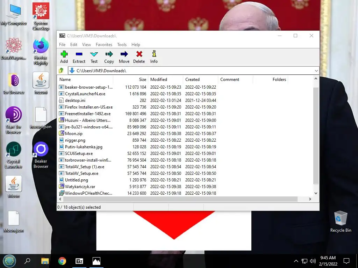Click the horizontal scrollbar left arrow

click(x=60, y=199)
